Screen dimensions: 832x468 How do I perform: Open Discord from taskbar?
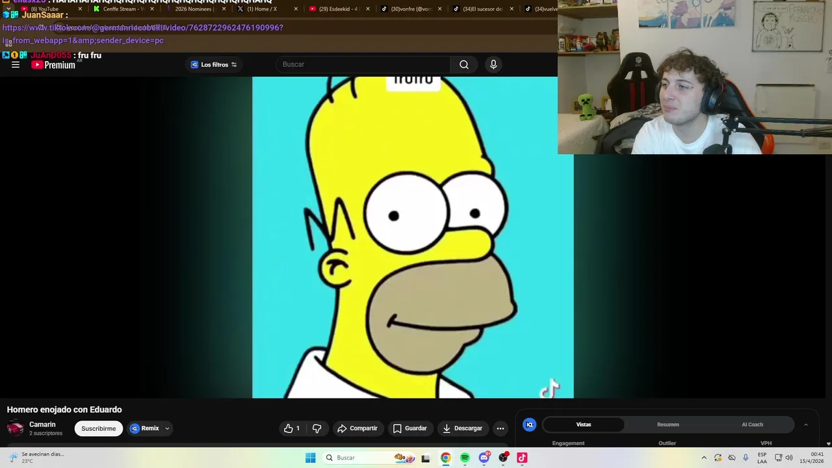484,458
